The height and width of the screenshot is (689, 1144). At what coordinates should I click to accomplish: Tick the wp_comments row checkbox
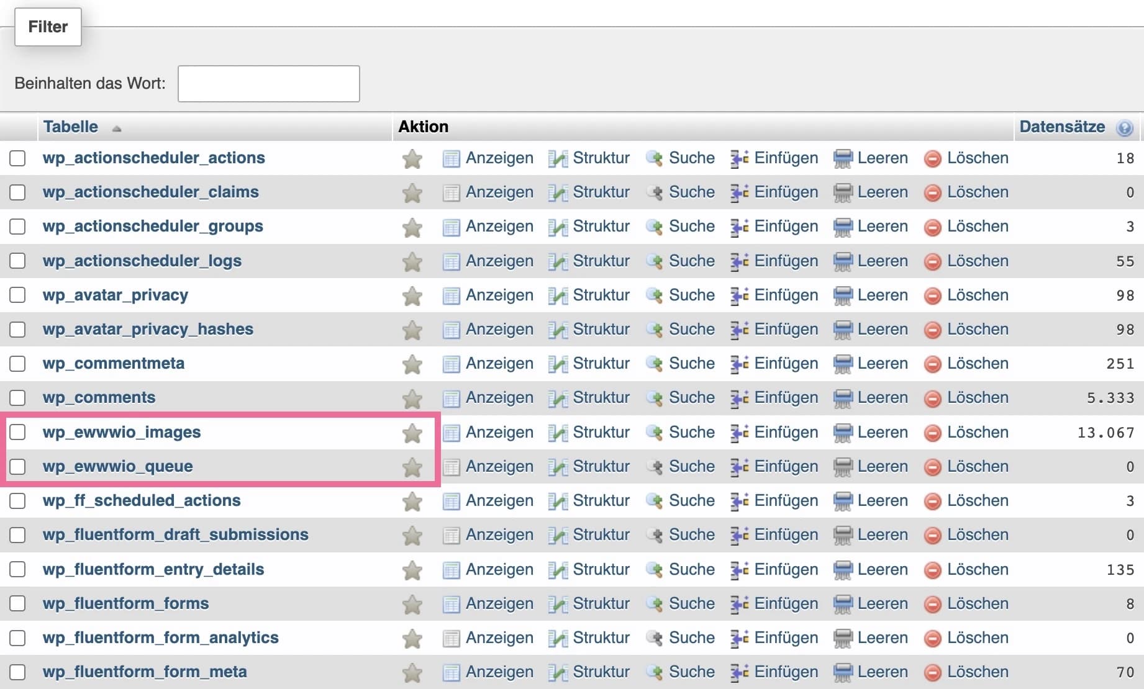17,398
